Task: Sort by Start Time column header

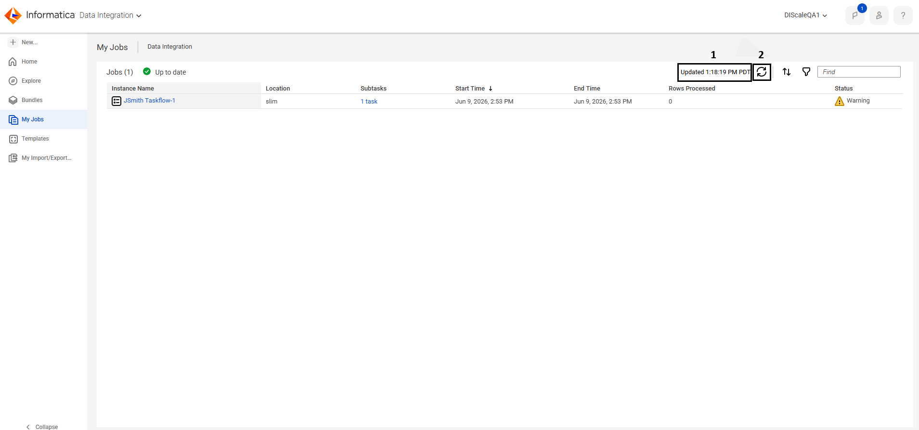Action: tap(470, 88)
